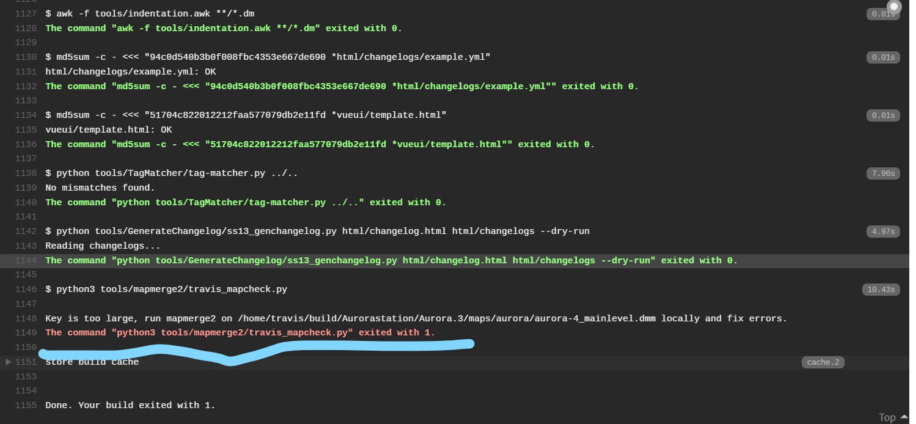Viewport: 916px width, 424px height.
Task: Jump to Top of the log
Action: (887, 417)
